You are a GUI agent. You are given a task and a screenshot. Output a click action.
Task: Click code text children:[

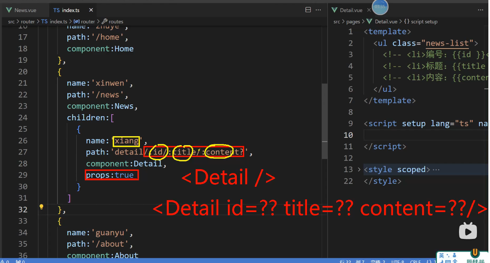(x=91, y=117)
